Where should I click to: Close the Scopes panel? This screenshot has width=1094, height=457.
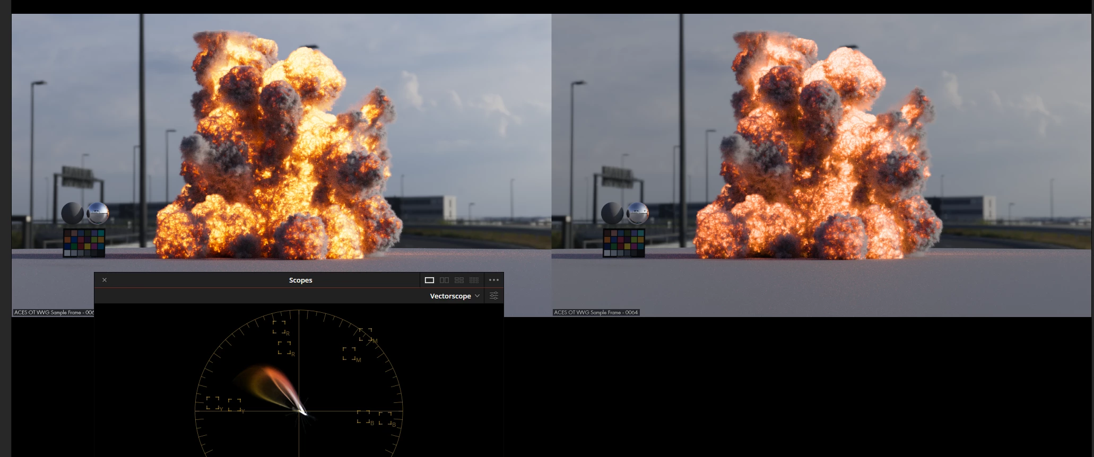coord(105,280)
